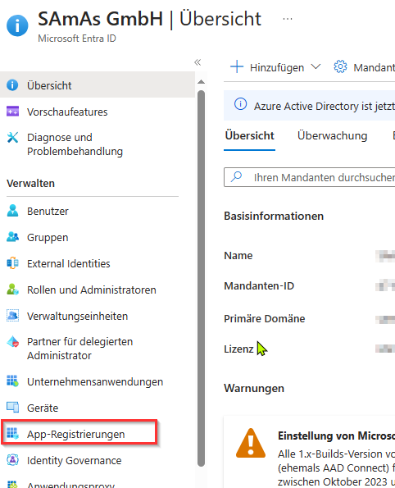Click the Unternehmensanwendungen grid icon
The width and height of the screenshot is (395, 488).
click(x=12, y=381)
